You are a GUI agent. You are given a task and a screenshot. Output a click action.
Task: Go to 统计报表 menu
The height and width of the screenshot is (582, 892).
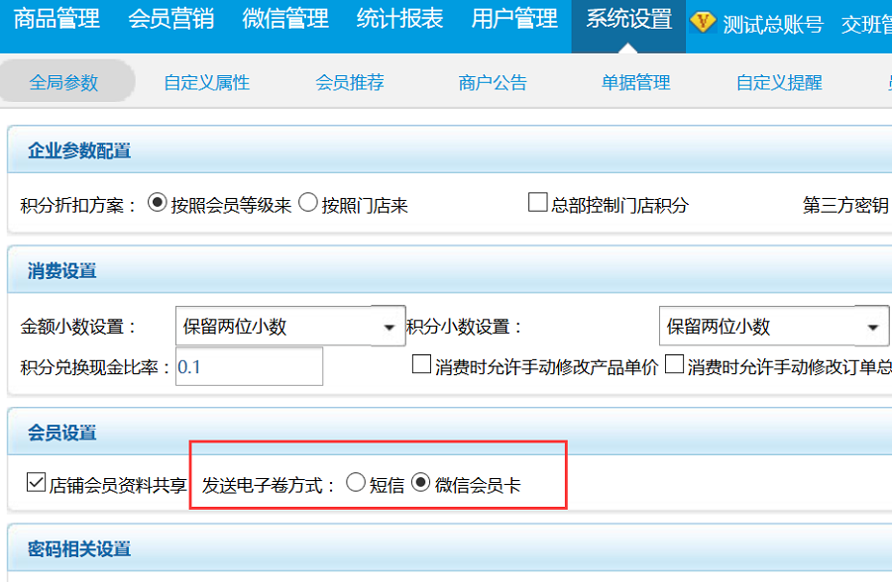(399, 20)
